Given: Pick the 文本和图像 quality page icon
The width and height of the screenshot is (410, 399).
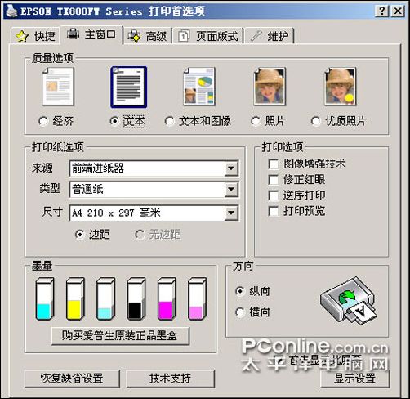Looking at the screenshot, I should tap(199, 87).
